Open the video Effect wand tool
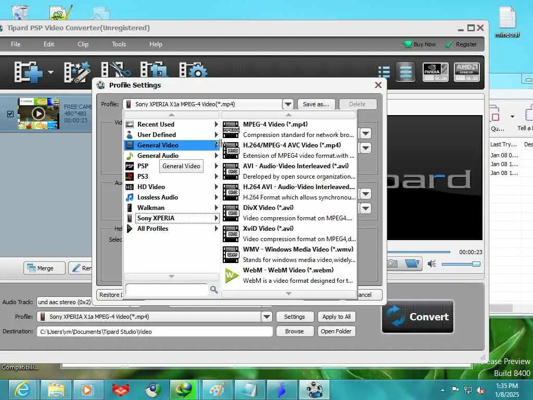This screenshot has height=400, width=533. pyautogui.click(x=78, y=72)
